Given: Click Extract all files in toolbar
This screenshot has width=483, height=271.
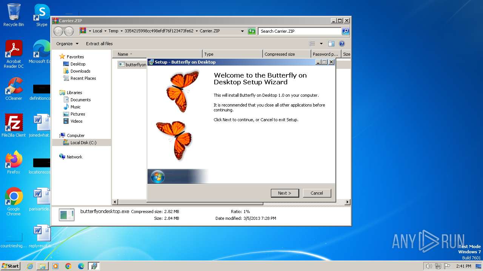Looking at the screenshot, I should click(x=99, y=44).
